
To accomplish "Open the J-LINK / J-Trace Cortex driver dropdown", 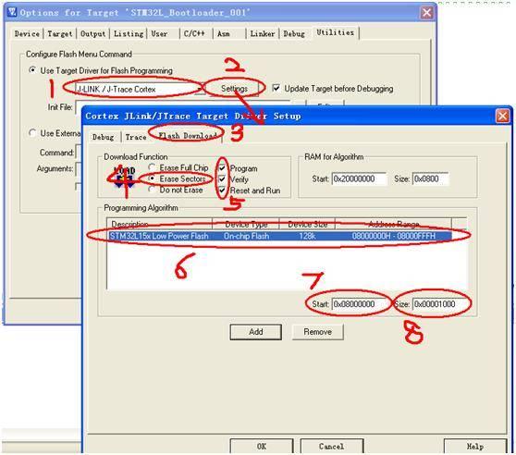I will [200, 89].
